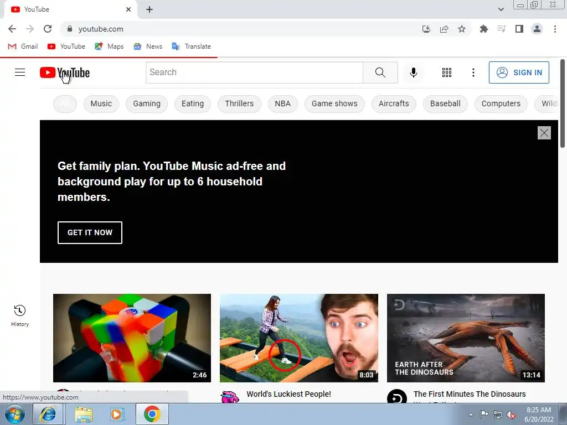
Task: Open a new browser tab
Action: pyautogui.click(x=150, y=9)
